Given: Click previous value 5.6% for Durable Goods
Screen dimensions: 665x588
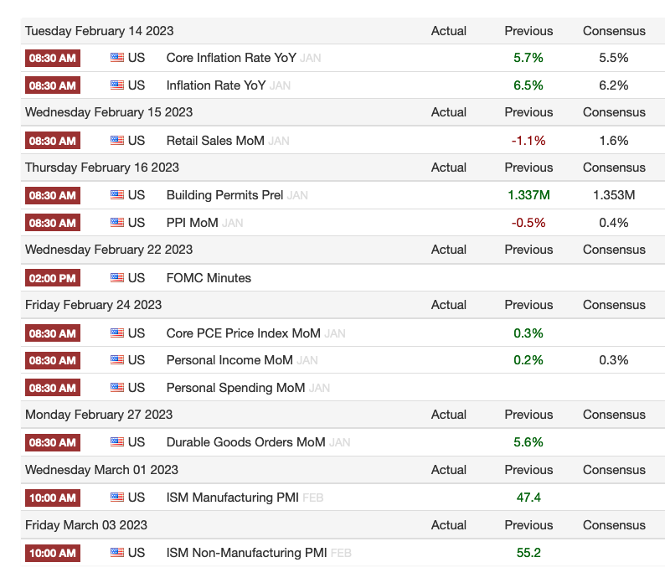Looking at the screenshot, I should pos(528,442).
